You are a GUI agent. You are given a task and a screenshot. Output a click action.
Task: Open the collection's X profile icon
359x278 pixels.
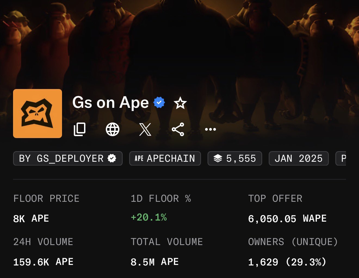[145, 129]
